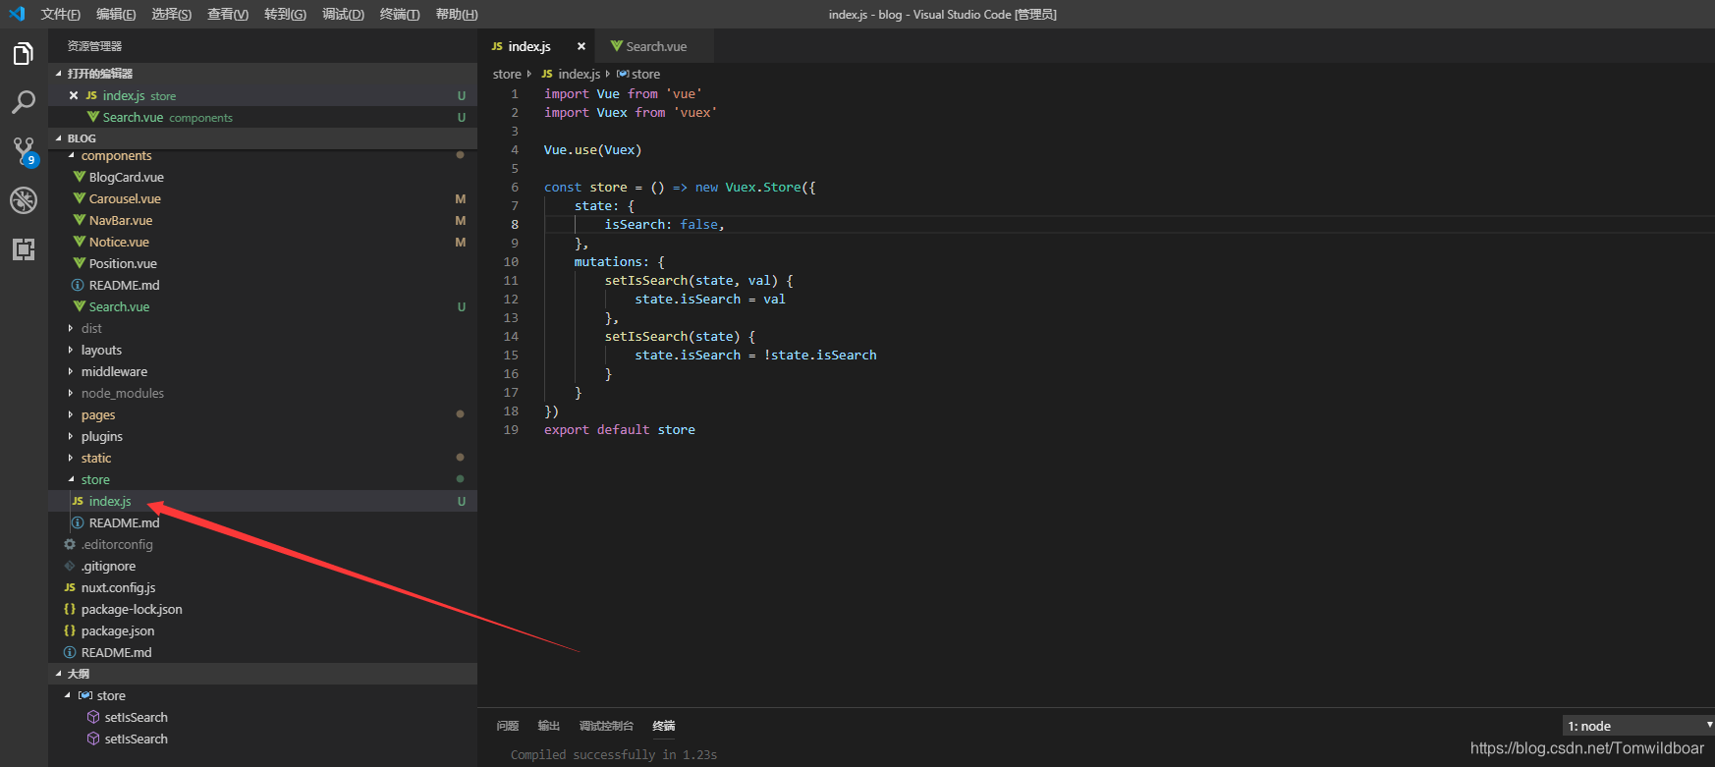Open the 帮助(H) menu
Image resolution: width=1715 pixels, height=767 pixels.
click(x=457, y=14)
